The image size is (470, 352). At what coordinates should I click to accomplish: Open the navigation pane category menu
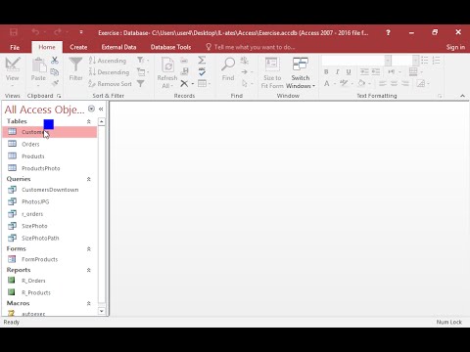pyautogui.click(x=91, y=109)
